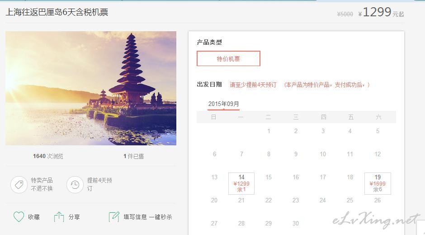Open the Bali temple product photo

tap(91, 88)
